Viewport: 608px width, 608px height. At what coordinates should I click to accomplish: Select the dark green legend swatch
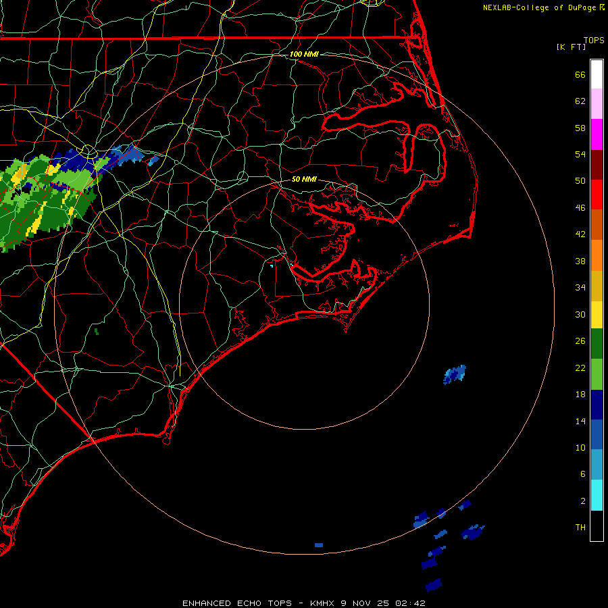click(x=597, y=344)
